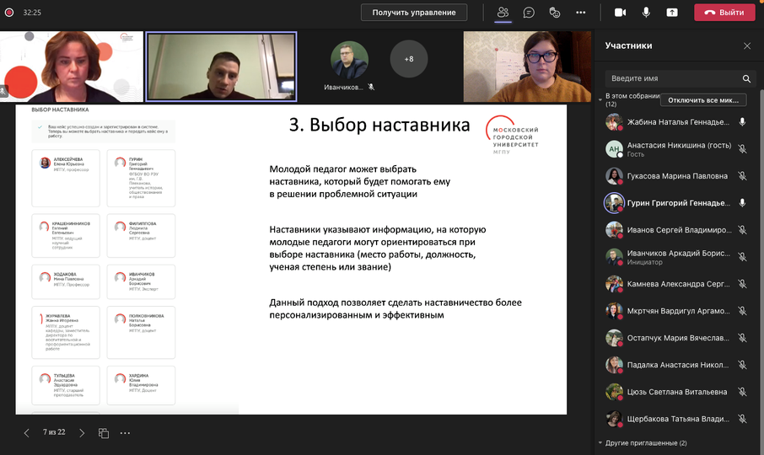764x455 pixels.
Task: Toggle mic for Жабина Наталья
Action: (x=742, y=122)
